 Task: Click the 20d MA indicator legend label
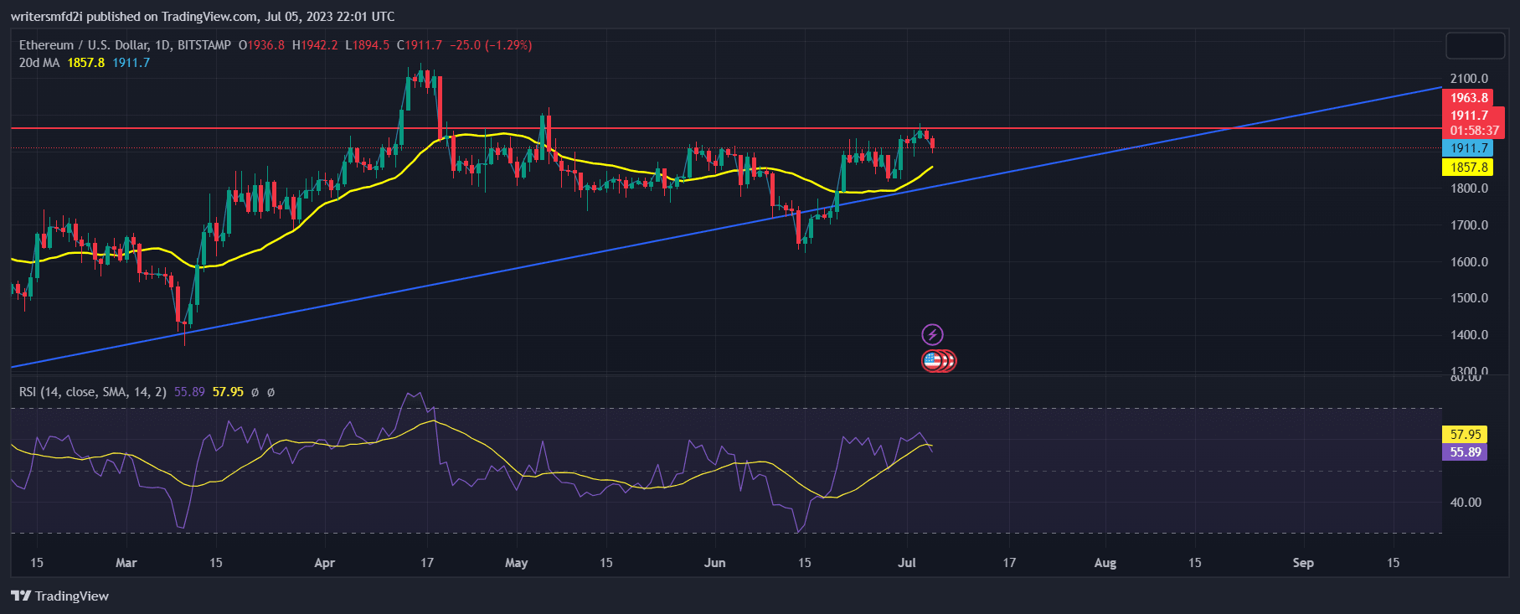tap(39, 63)
